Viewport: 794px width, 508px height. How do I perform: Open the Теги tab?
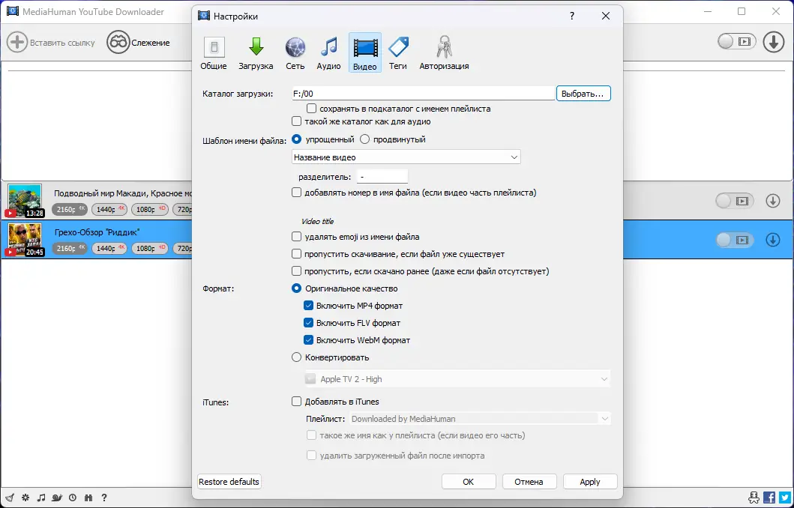[x=398, y=52]
